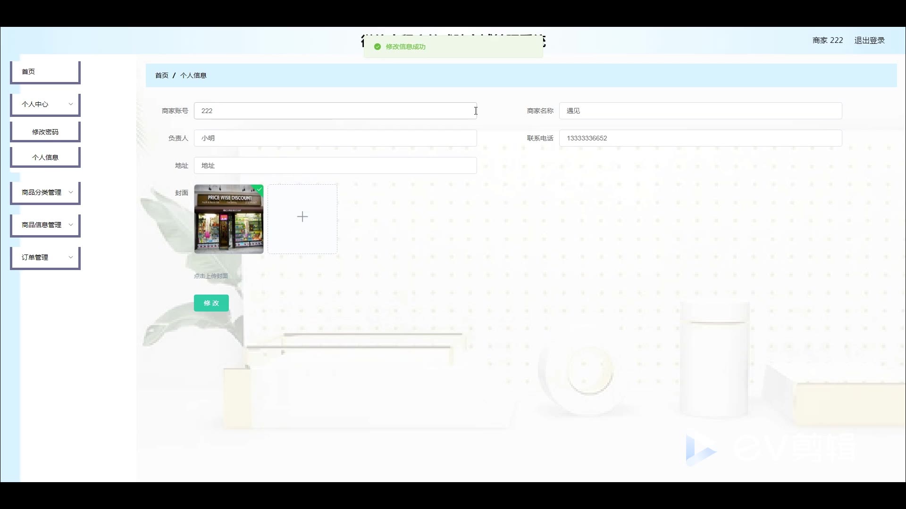Expand 订单管理 chevron arrow
906x509 pixels.
click(x=71, y=257)
